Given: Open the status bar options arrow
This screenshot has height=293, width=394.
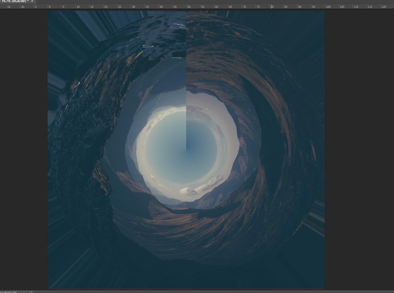Looking at the screenshot, I should (31, 291).
